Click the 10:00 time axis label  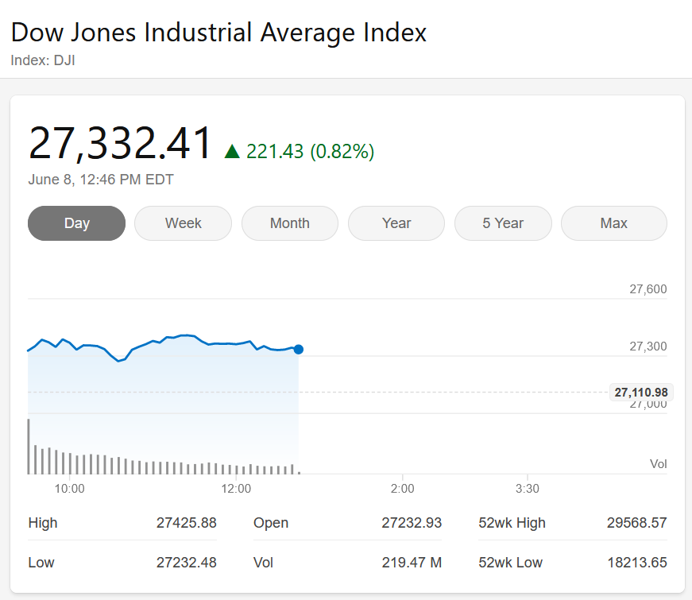(70, 488)
